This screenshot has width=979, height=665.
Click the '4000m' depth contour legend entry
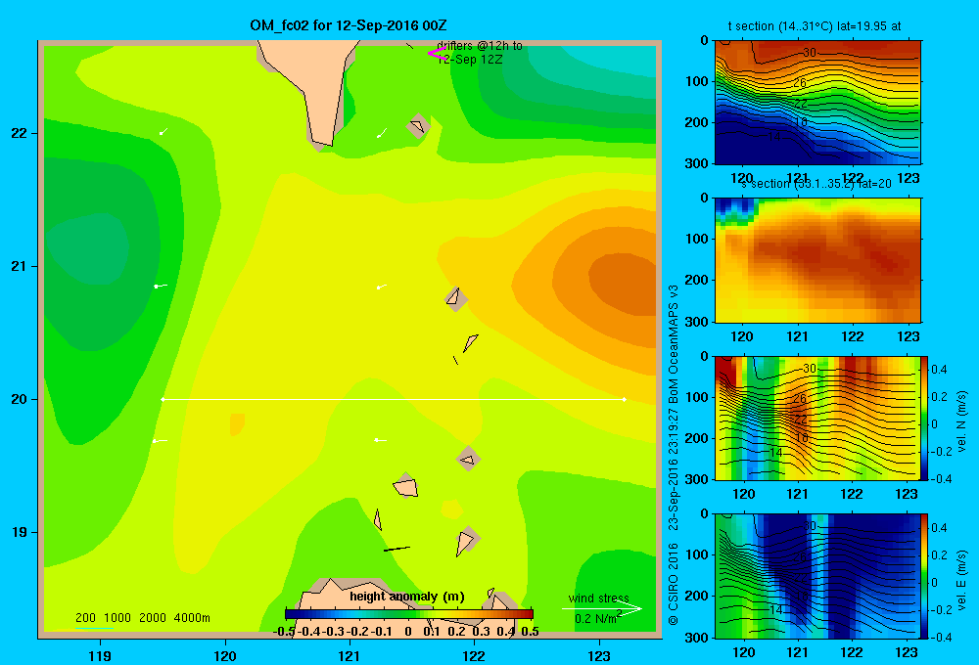(x=192, y=618)
